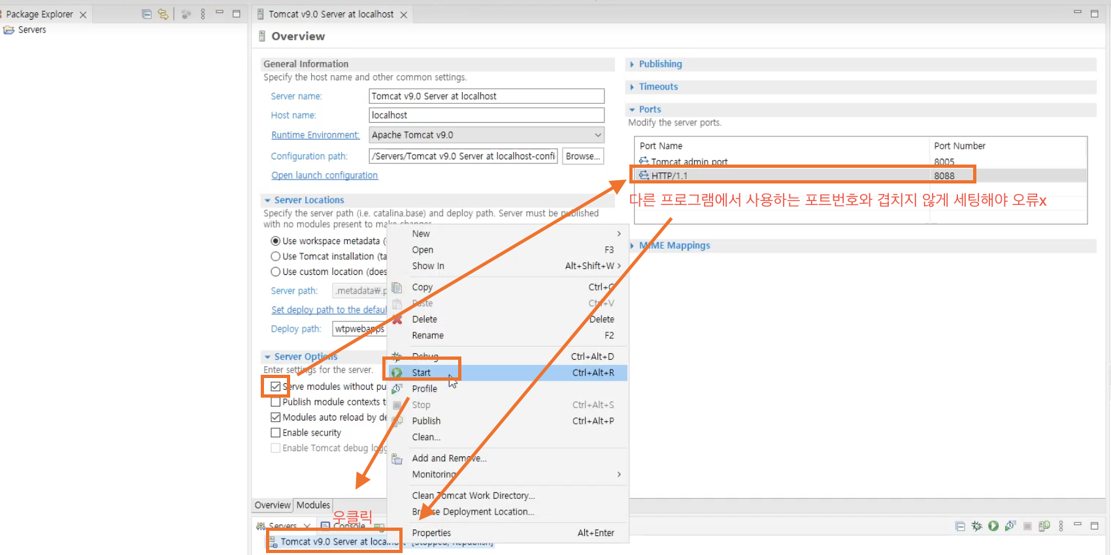Select Use workspace metadata radio button

click(276, 241)
